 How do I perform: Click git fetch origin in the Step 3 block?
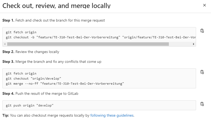click(21, 73)
